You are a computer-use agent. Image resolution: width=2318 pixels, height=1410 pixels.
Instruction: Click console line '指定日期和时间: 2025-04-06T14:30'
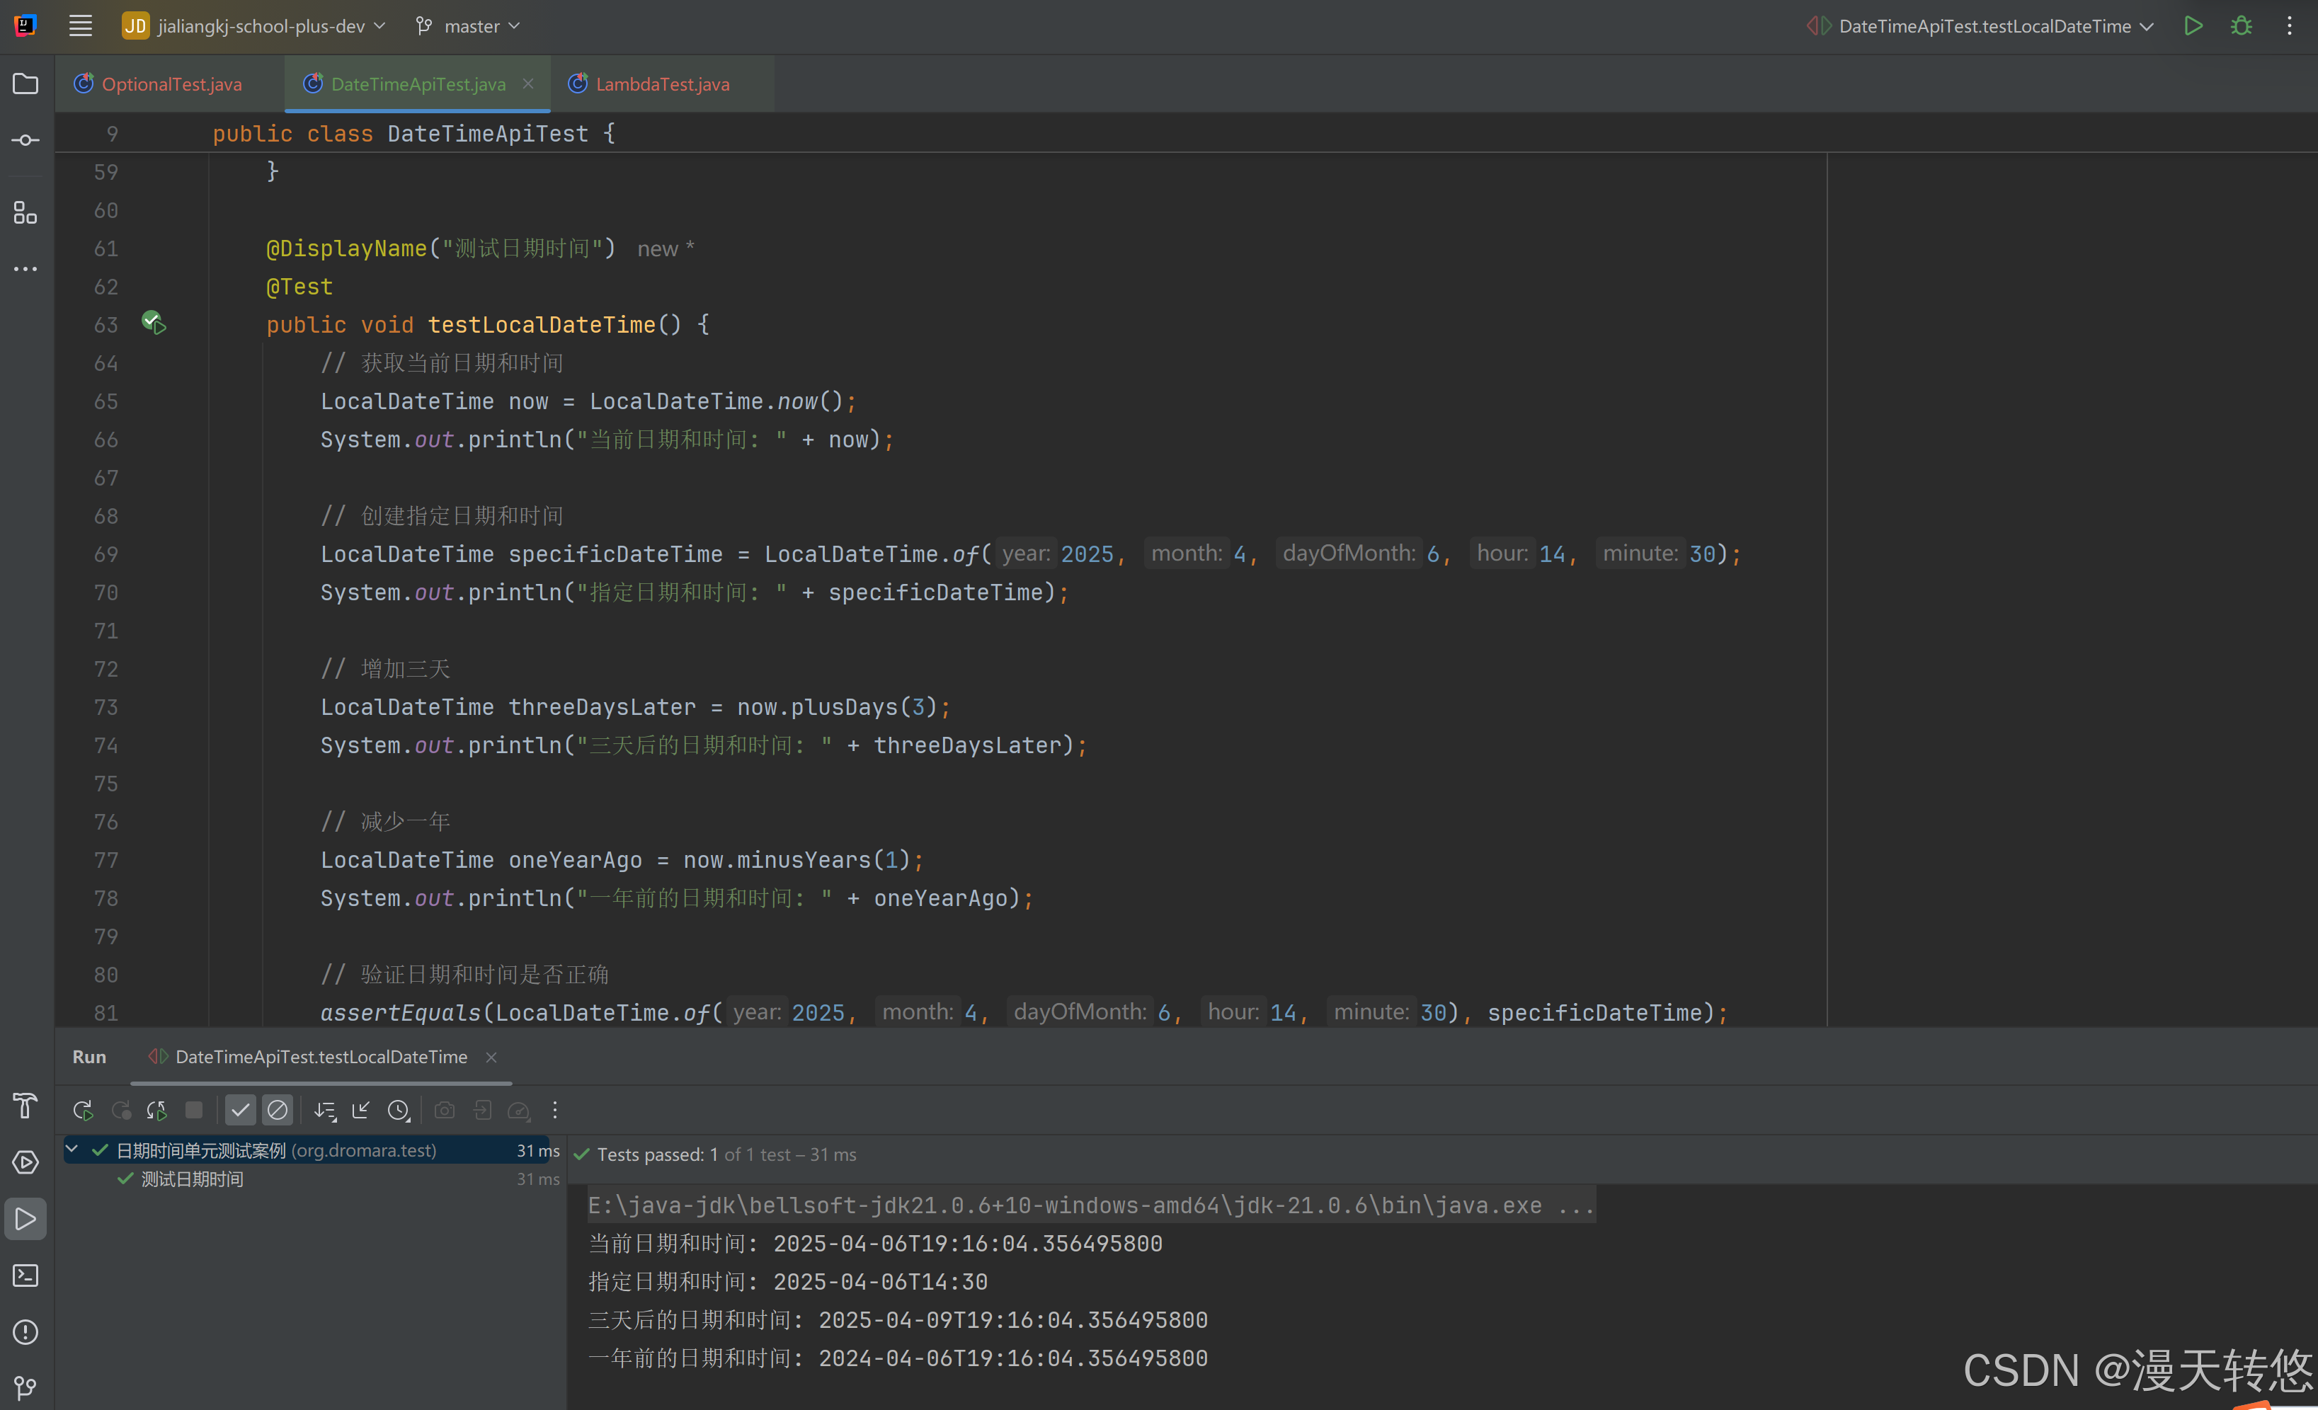click(x=788, y=1282)
